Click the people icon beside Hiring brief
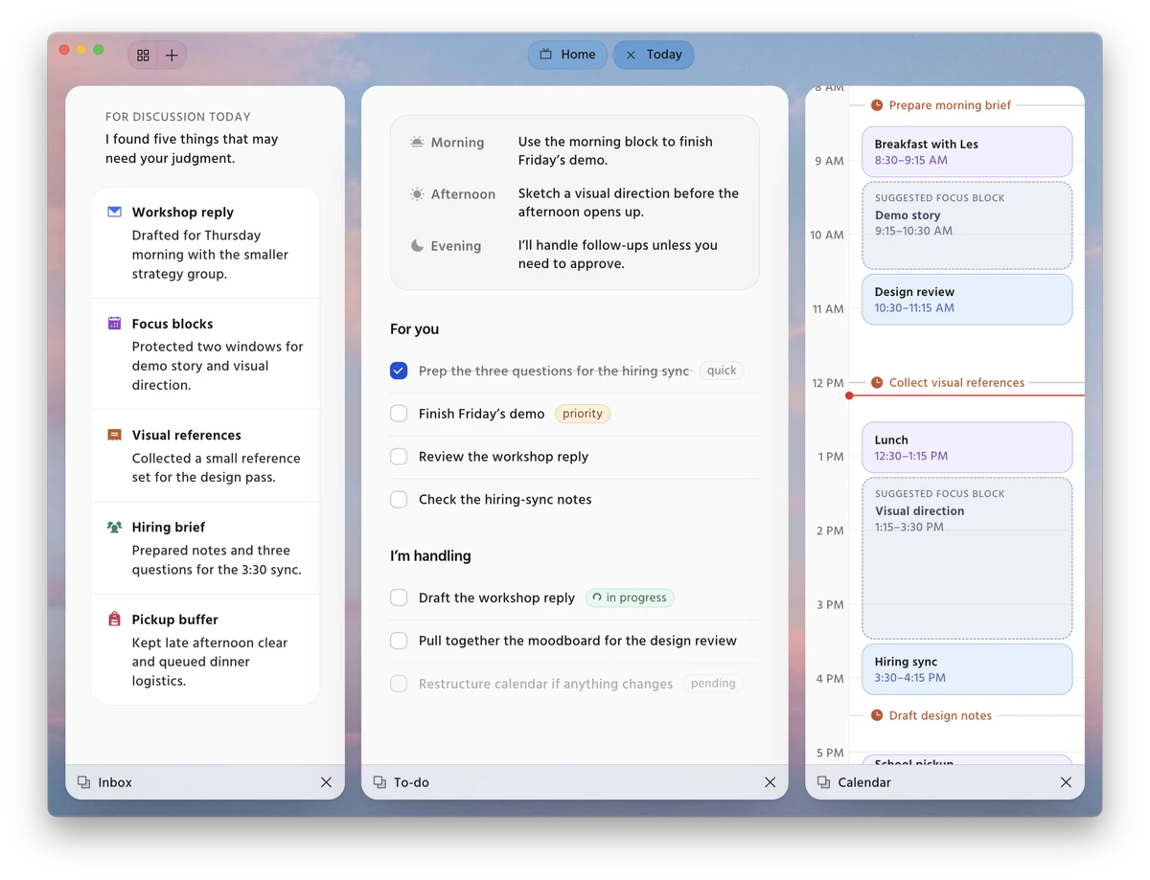The height and width of the screenshot is (880, 1150). 114,527
